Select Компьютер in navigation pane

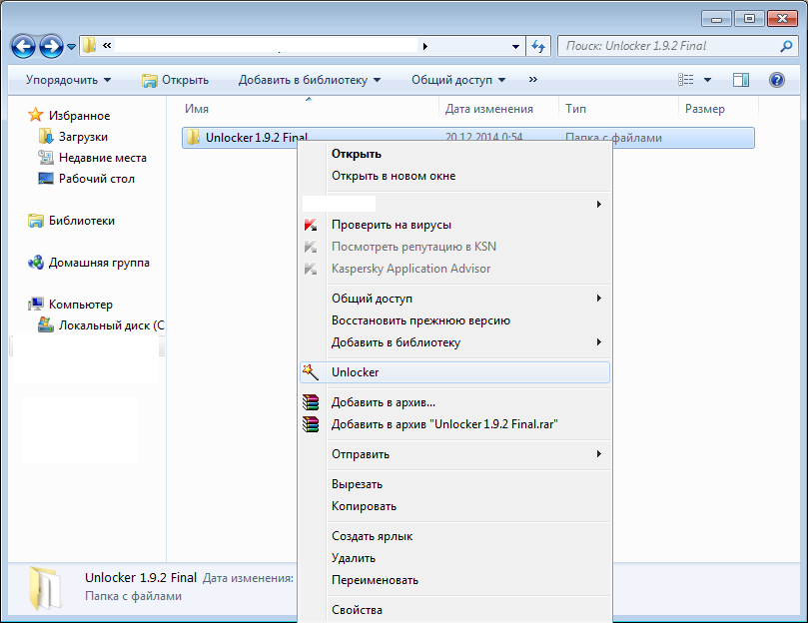[80, 305]
